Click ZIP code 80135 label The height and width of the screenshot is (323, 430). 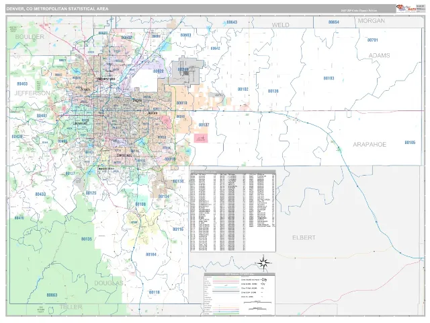point(87,240)
